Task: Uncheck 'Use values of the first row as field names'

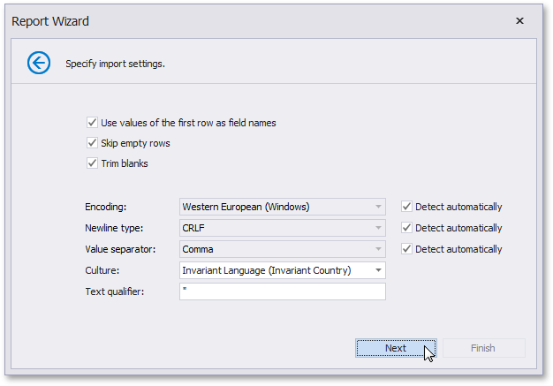Action: click(x=92, y=123)
